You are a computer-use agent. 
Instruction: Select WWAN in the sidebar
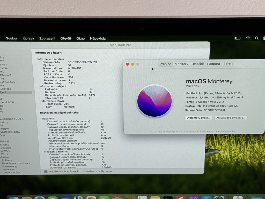pos(5,151)
